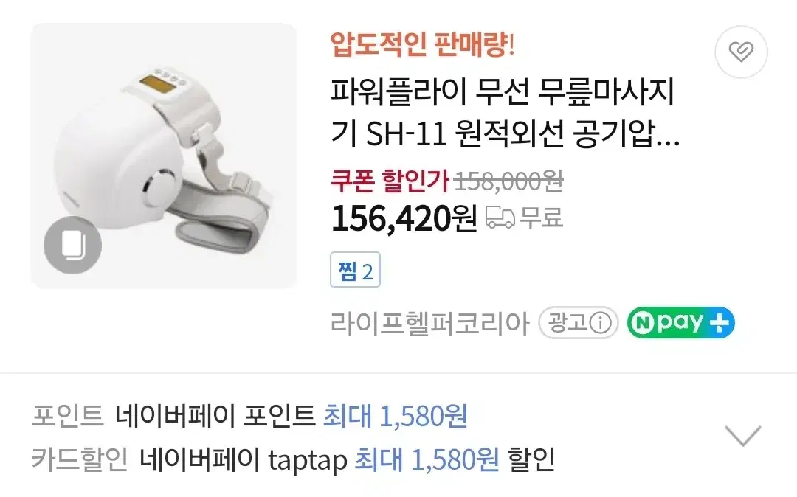Expand the points and card discount section
Screen dimensions: 797x497
tap(743, 436)
